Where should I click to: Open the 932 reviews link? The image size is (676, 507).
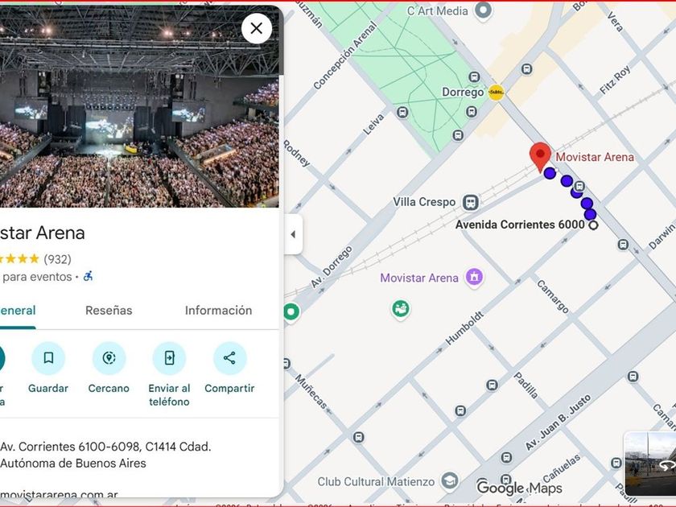tap(57, 259)
